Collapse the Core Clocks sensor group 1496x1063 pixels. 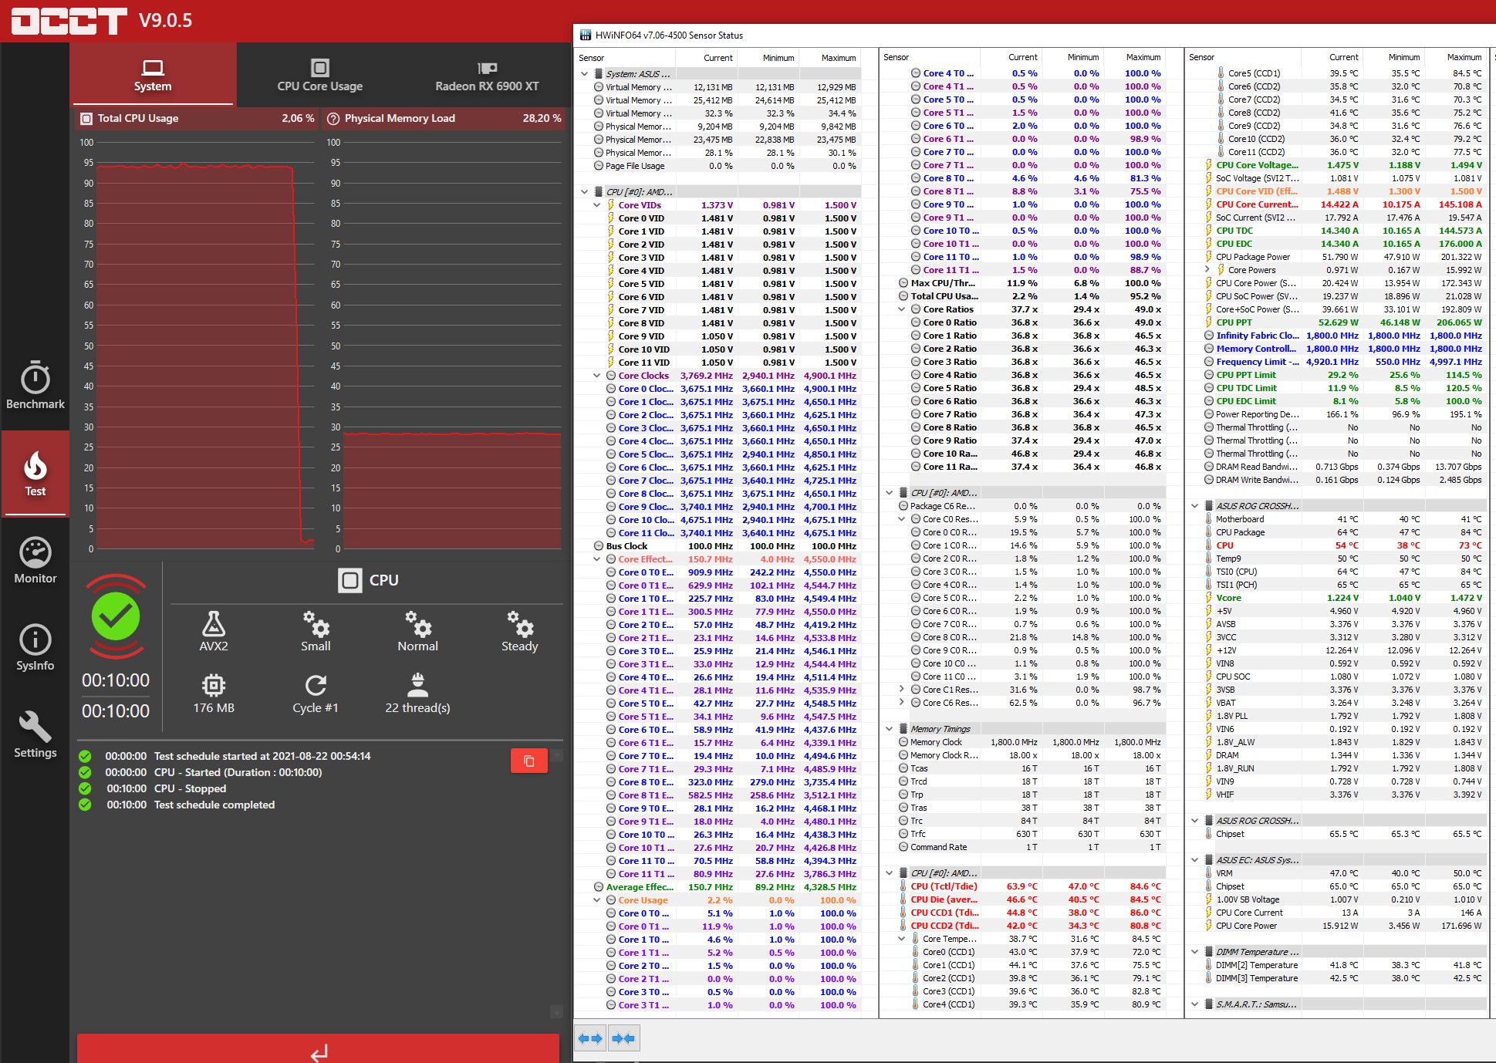click(597, 376)
